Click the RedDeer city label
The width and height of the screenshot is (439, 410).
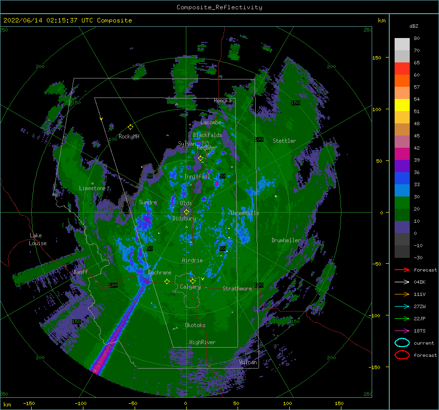(x=207, y=148)
